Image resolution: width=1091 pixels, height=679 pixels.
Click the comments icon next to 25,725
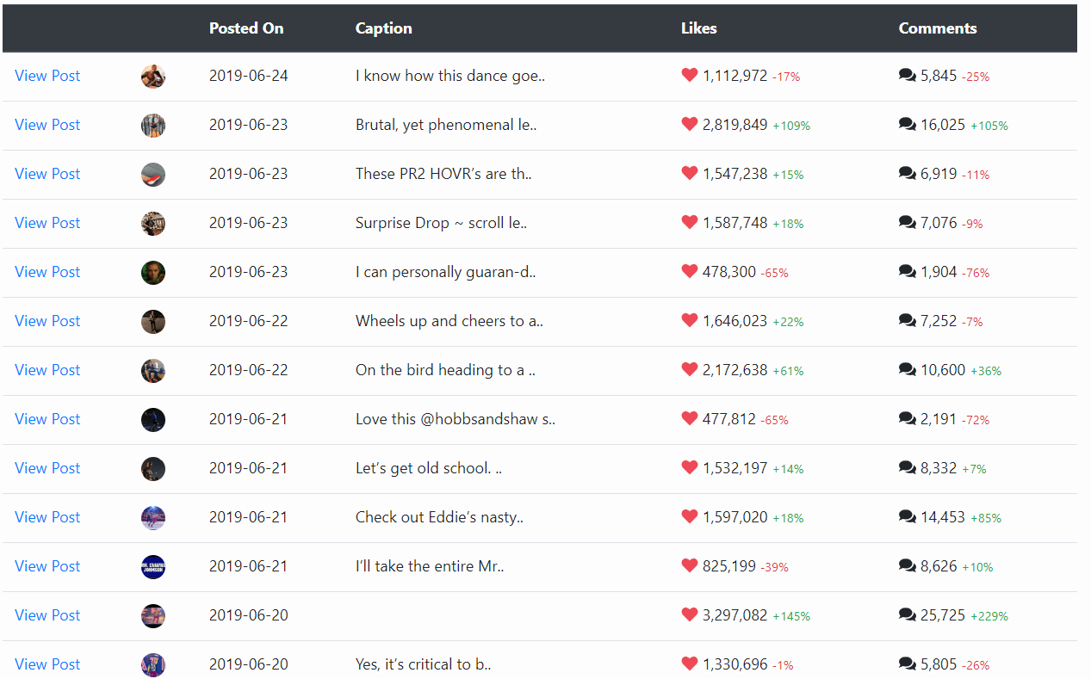(x=907, y=614)
